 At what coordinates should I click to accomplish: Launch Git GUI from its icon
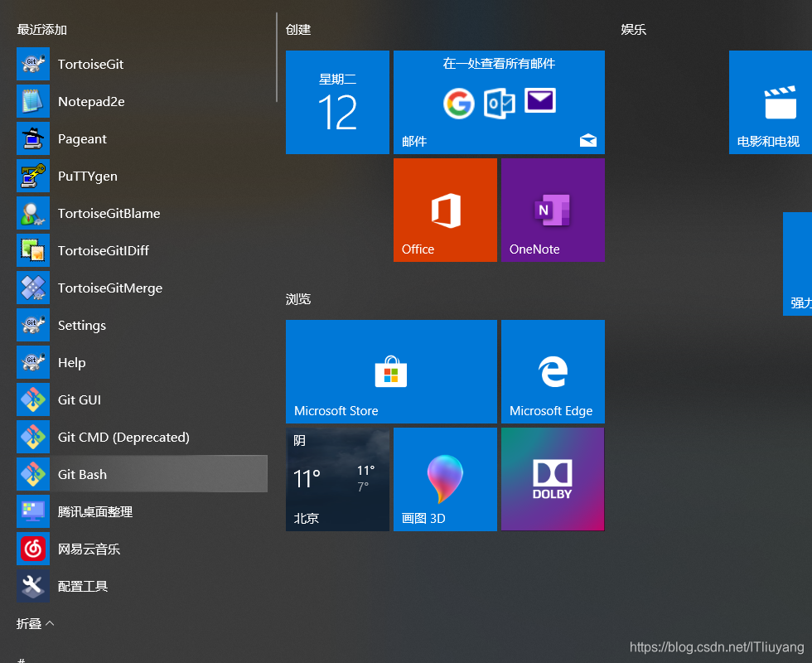[33, 399]
